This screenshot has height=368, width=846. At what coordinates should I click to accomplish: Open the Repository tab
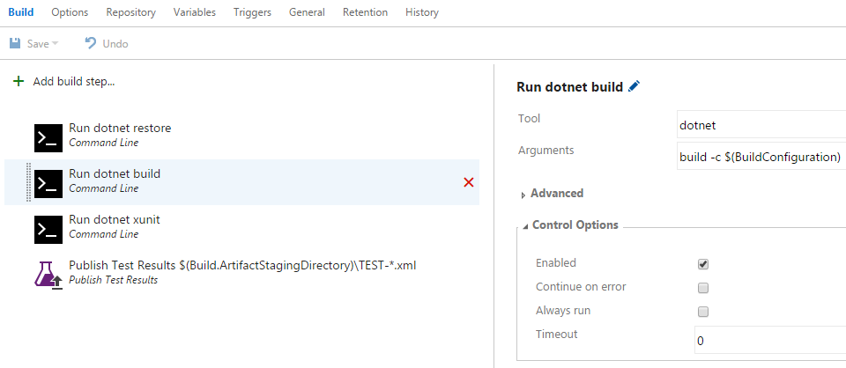point(130,11)
